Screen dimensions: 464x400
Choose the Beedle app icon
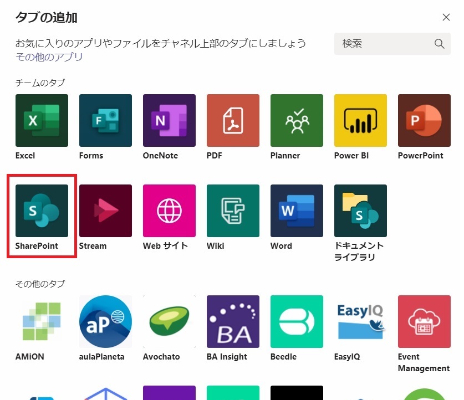[x=297, y=321]
